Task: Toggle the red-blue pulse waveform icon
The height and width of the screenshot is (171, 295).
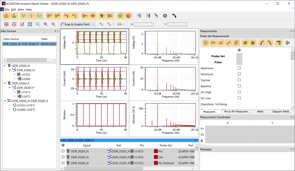Action: [x=128, y=16]
